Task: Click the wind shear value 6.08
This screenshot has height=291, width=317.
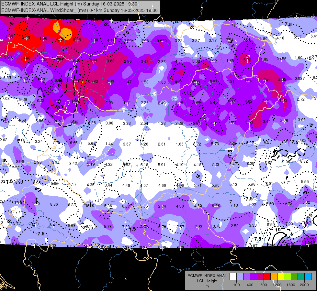Action: pos(94,40)
